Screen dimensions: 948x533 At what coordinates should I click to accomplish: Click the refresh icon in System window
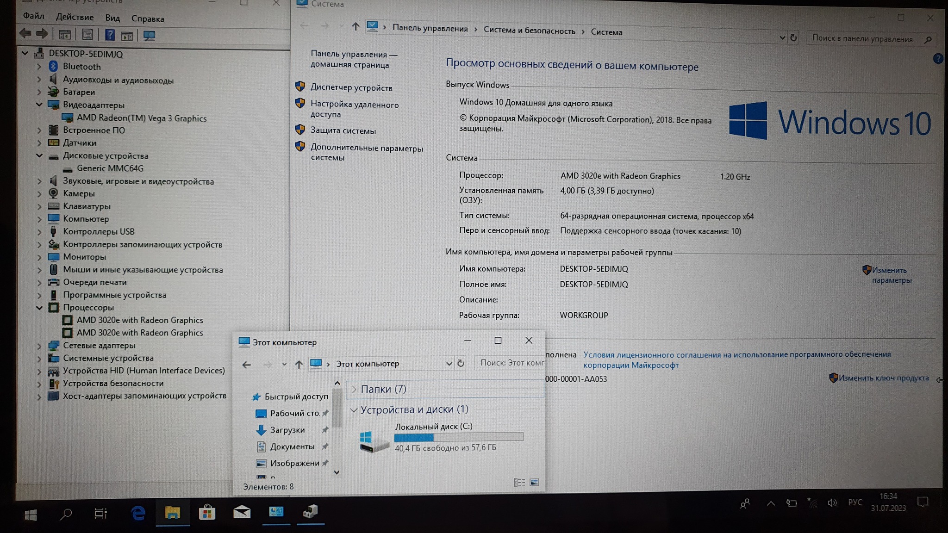[x=793, y=37]
